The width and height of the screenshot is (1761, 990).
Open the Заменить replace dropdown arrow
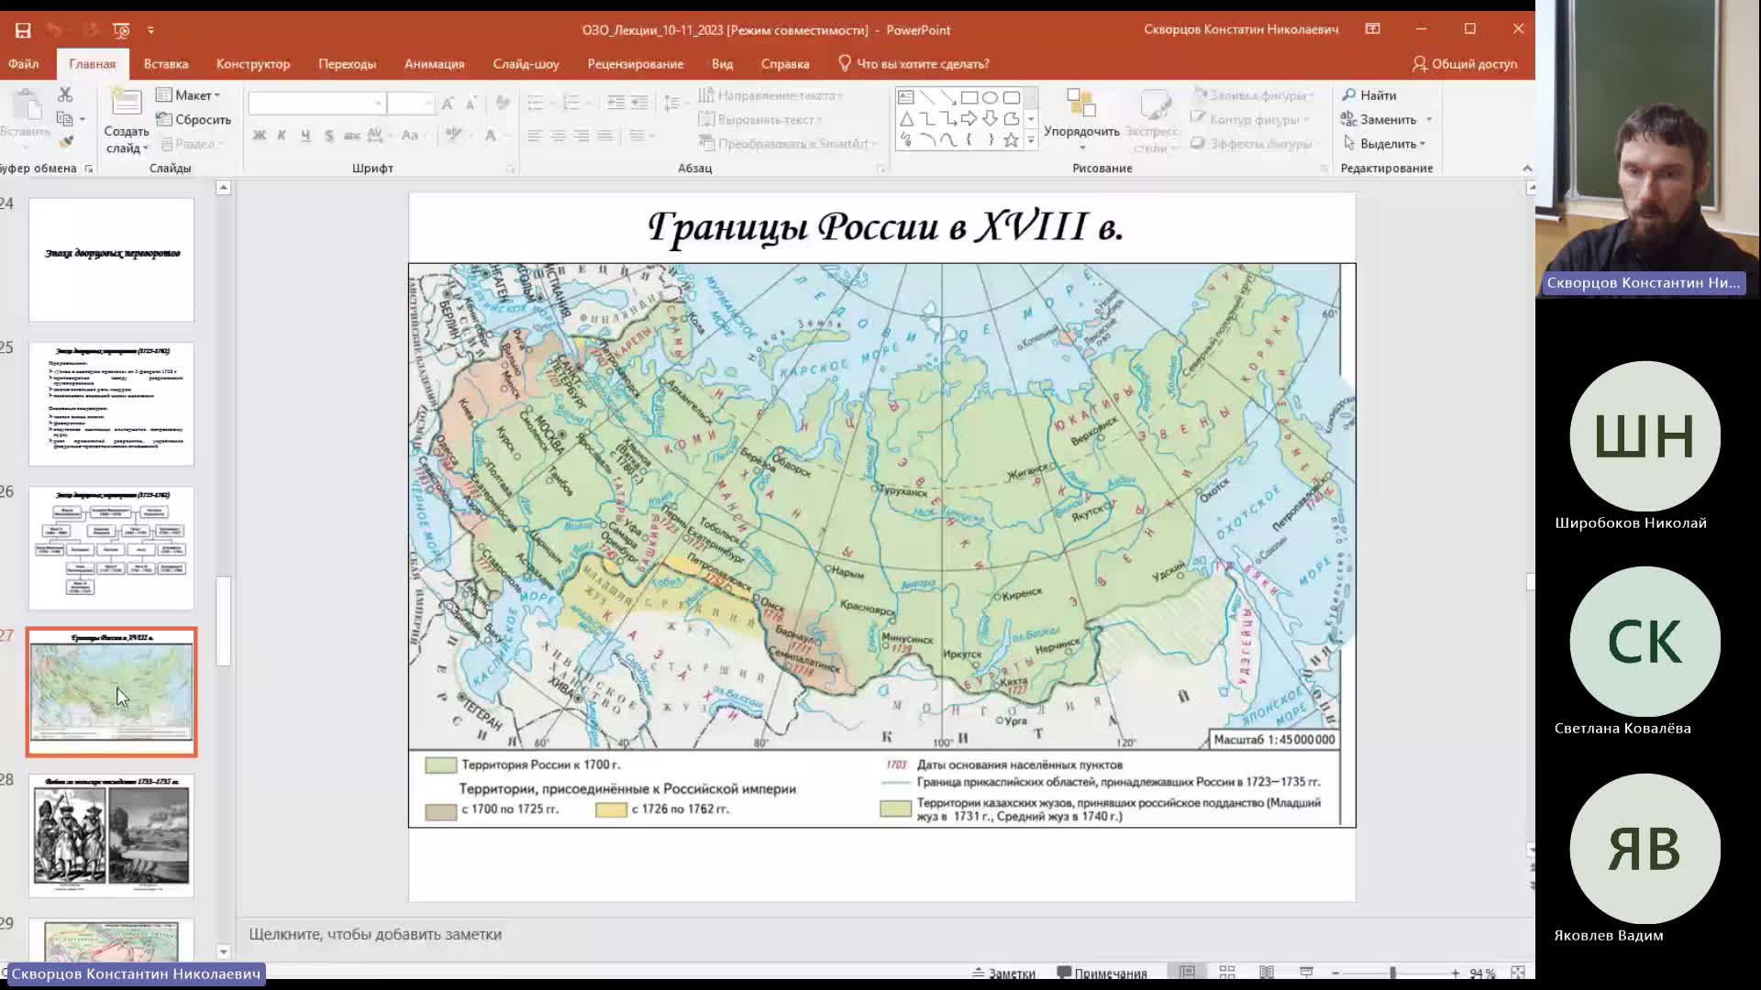(x=1429, y=120)
